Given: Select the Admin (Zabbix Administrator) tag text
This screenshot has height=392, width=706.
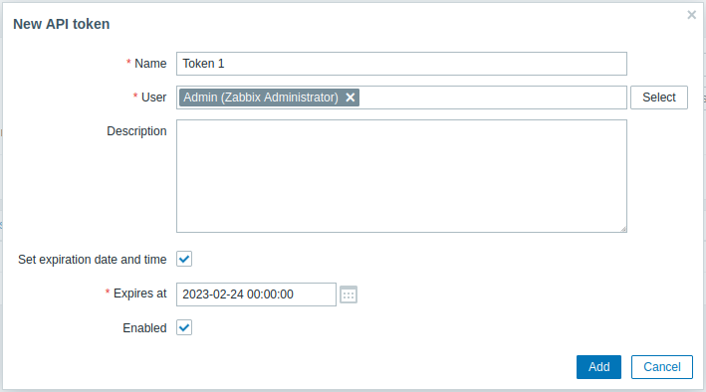Looking at the screenshot, I should tap(261, 98).
